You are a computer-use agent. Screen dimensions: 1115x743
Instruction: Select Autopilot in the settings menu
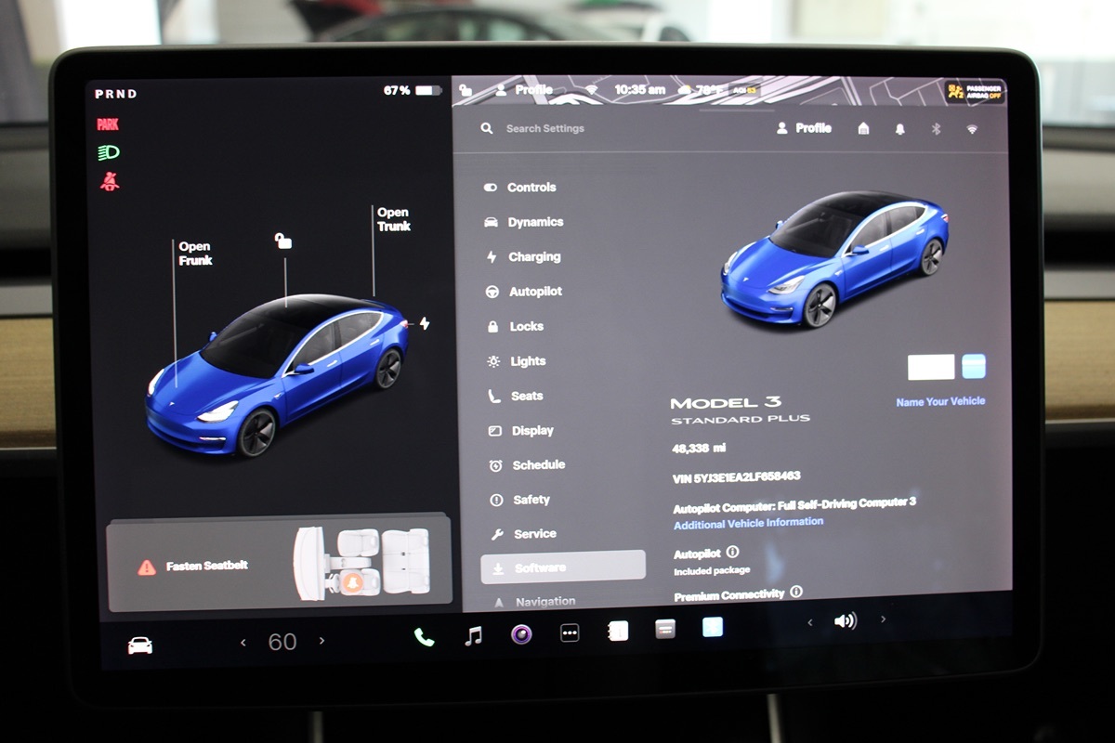coord(534,292)
